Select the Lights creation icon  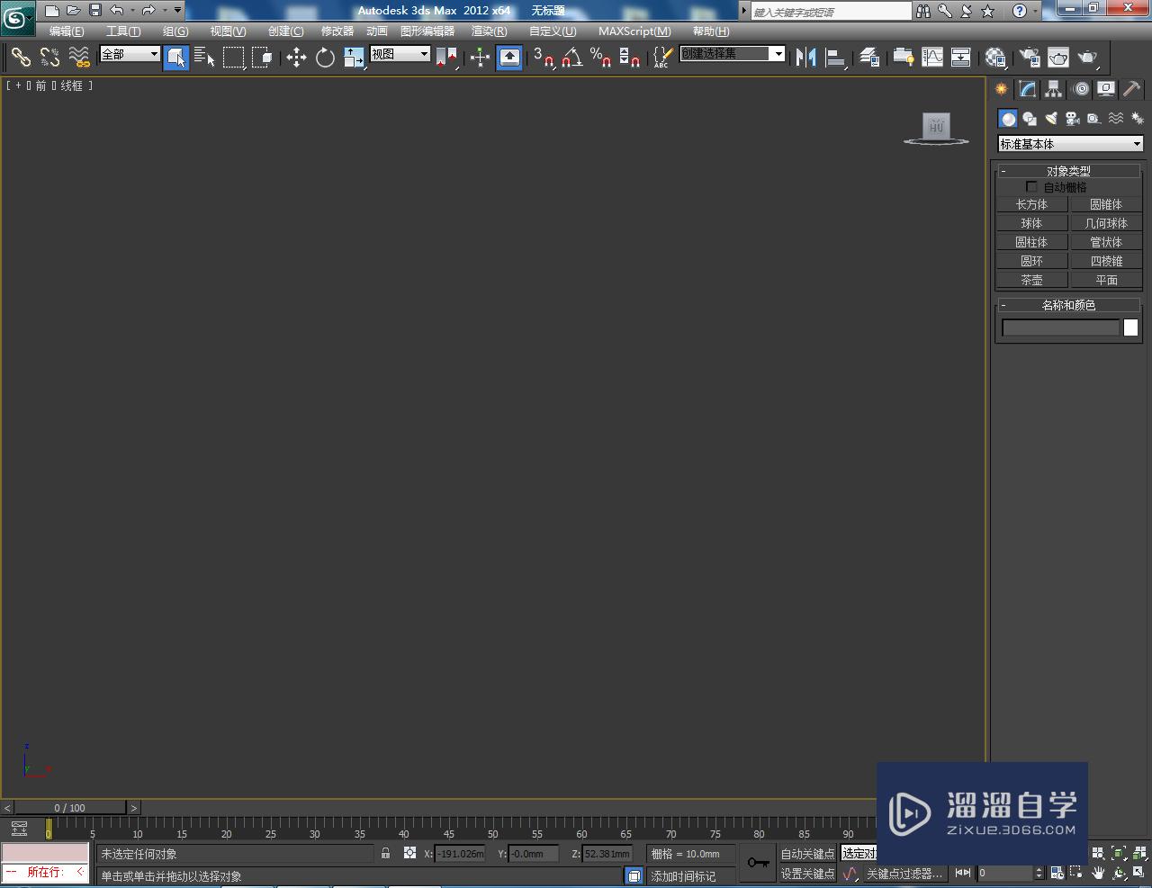tap(1051, 118)
